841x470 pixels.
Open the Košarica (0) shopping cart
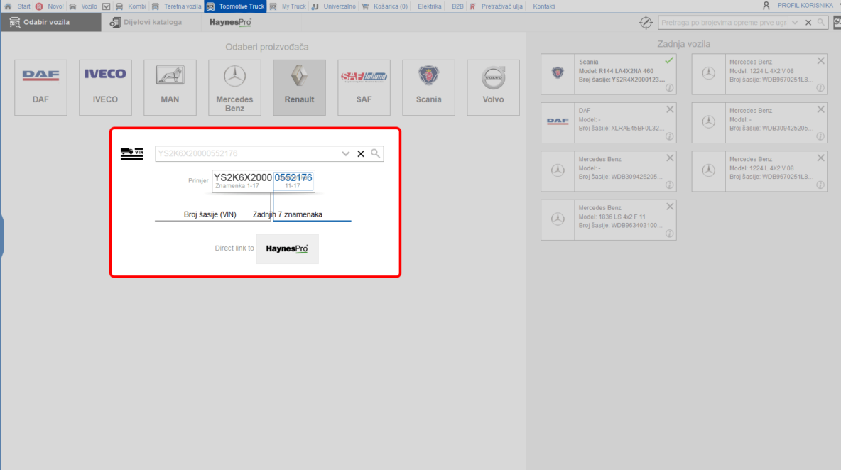[x=384, y=6]
